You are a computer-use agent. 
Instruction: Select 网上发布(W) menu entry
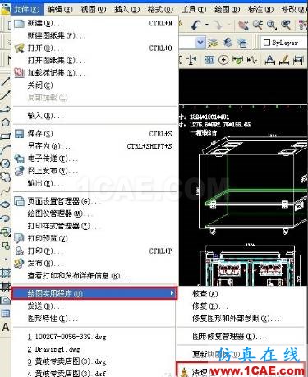coord(95,171)
